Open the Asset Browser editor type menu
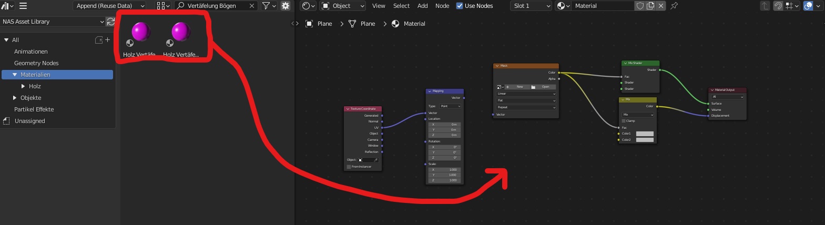 click(x=6, y=6)
